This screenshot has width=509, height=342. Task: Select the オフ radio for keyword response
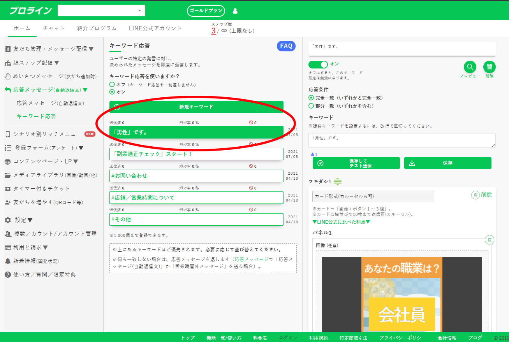pyautogui.click(x=112, y=84)
